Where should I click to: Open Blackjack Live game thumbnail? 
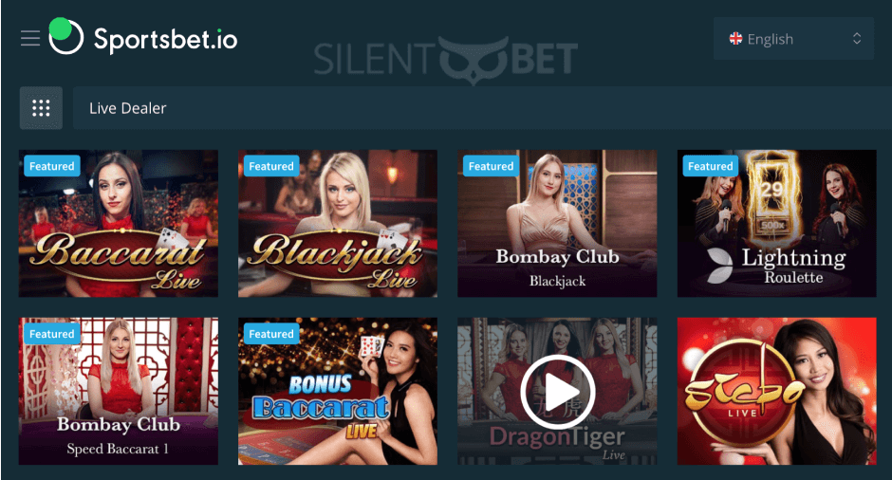pyautogui.click(x=338, y=224)
